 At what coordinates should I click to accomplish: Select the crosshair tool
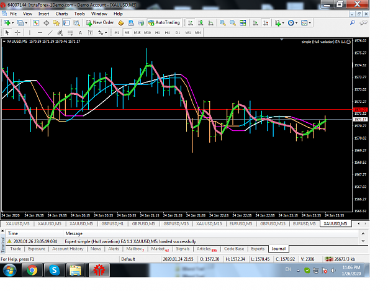tap(17, 32)
